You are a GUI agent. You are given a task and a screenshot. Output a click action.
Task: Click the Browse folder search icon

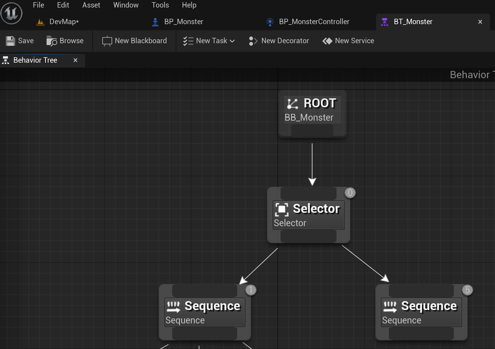coord(52,41)
